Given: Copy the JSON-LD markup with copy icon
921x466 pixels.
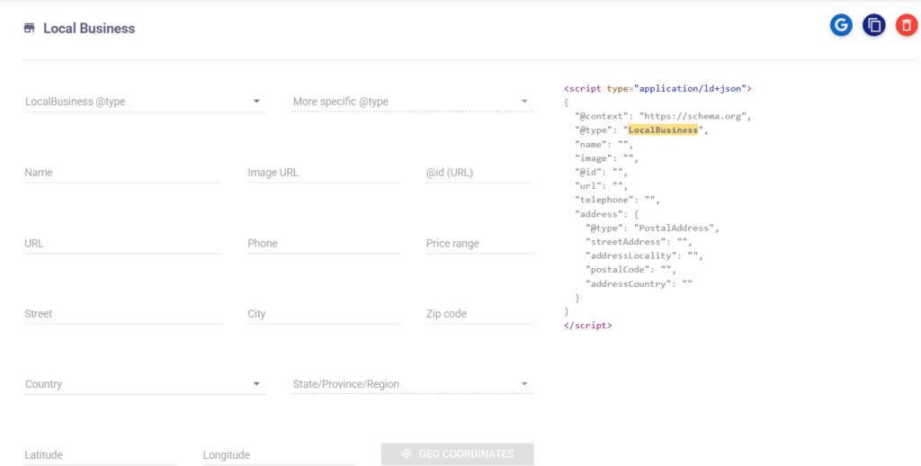Looking at the screenshot, I should [x=874, y=26].
